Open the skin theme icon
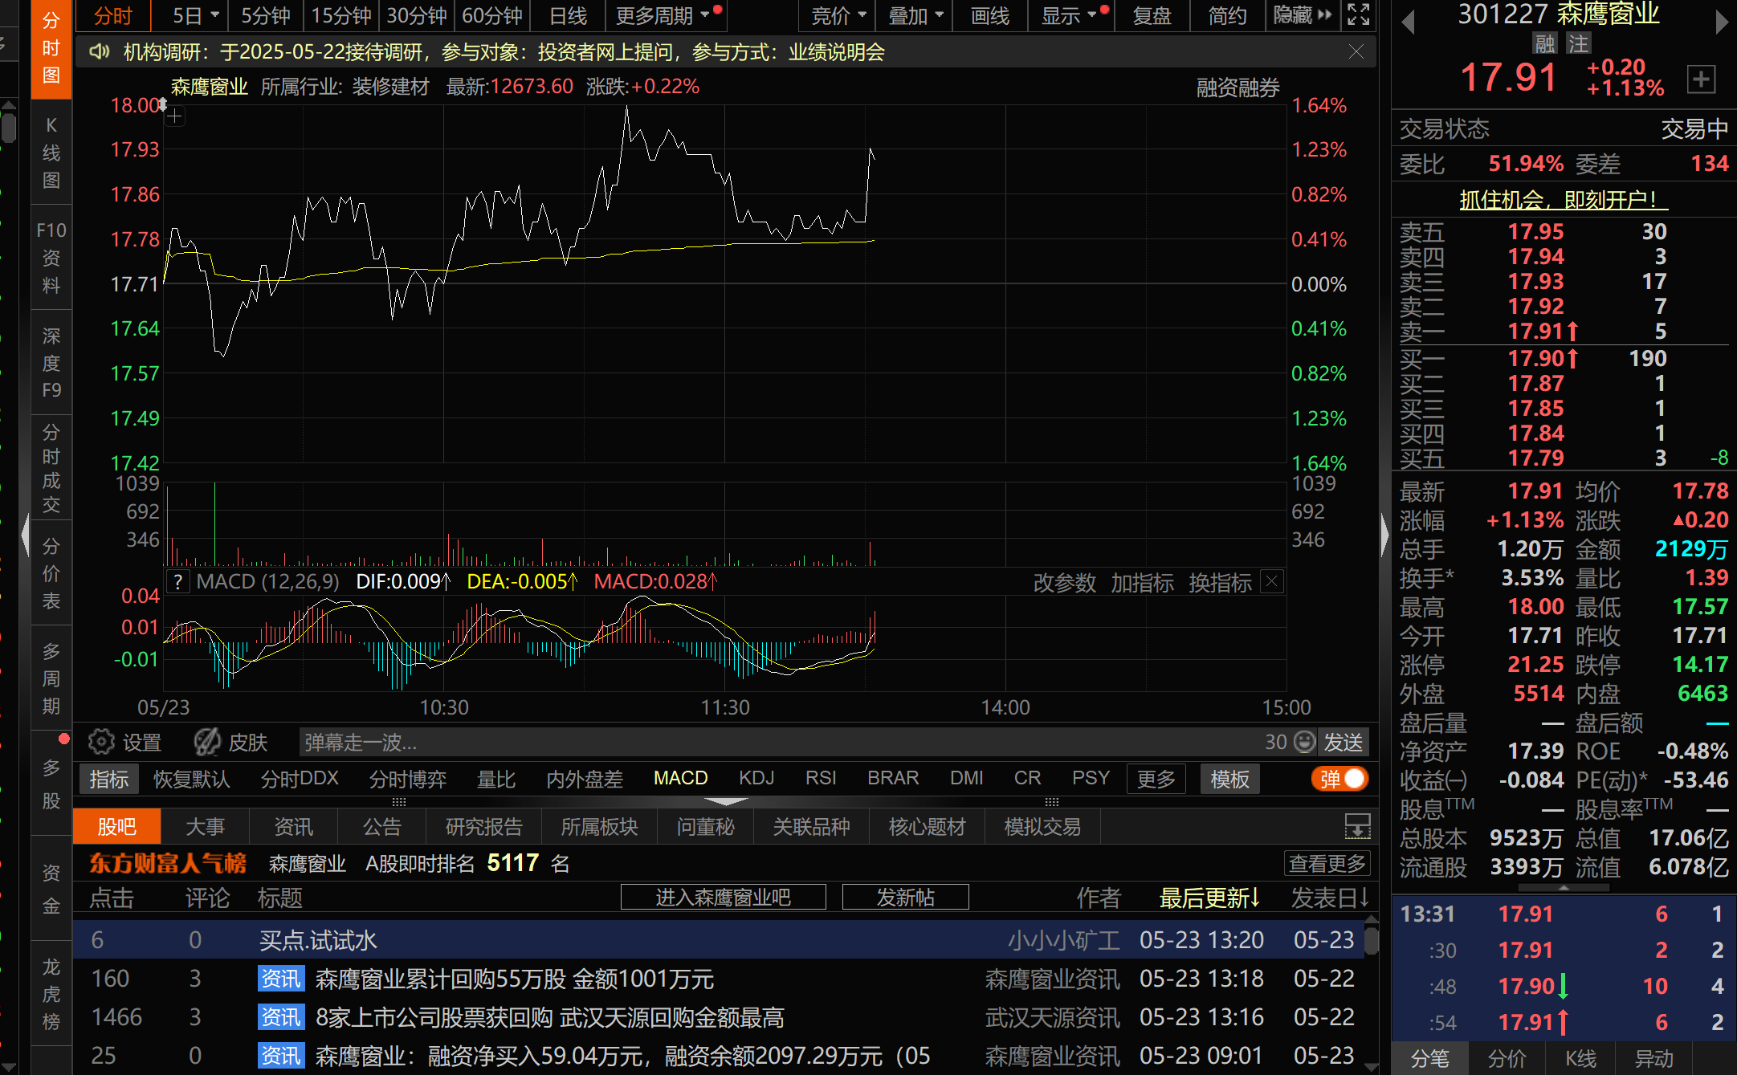The width and height of the screenshot is (1737, 1075). (207, 742)
